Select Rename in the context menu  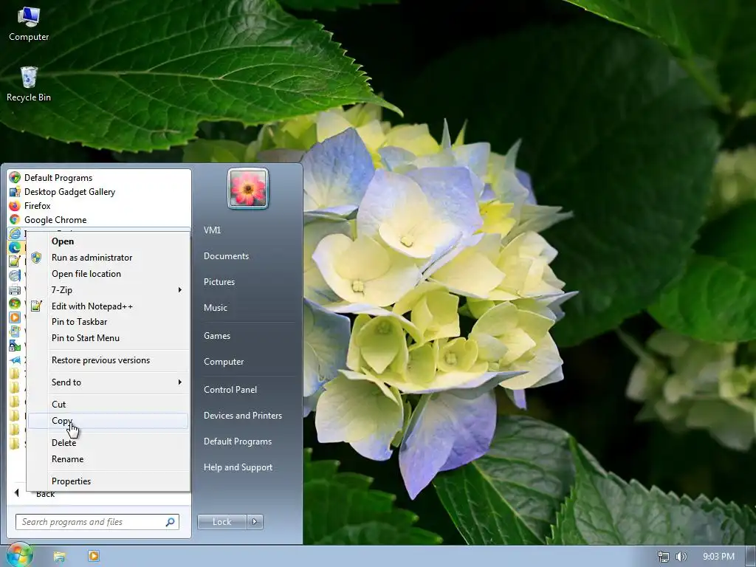tap(67, 459)
